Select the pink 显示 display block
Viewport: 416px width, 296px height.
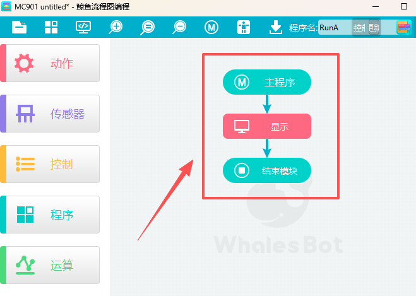pyautogui.click(x=267, y=126)
